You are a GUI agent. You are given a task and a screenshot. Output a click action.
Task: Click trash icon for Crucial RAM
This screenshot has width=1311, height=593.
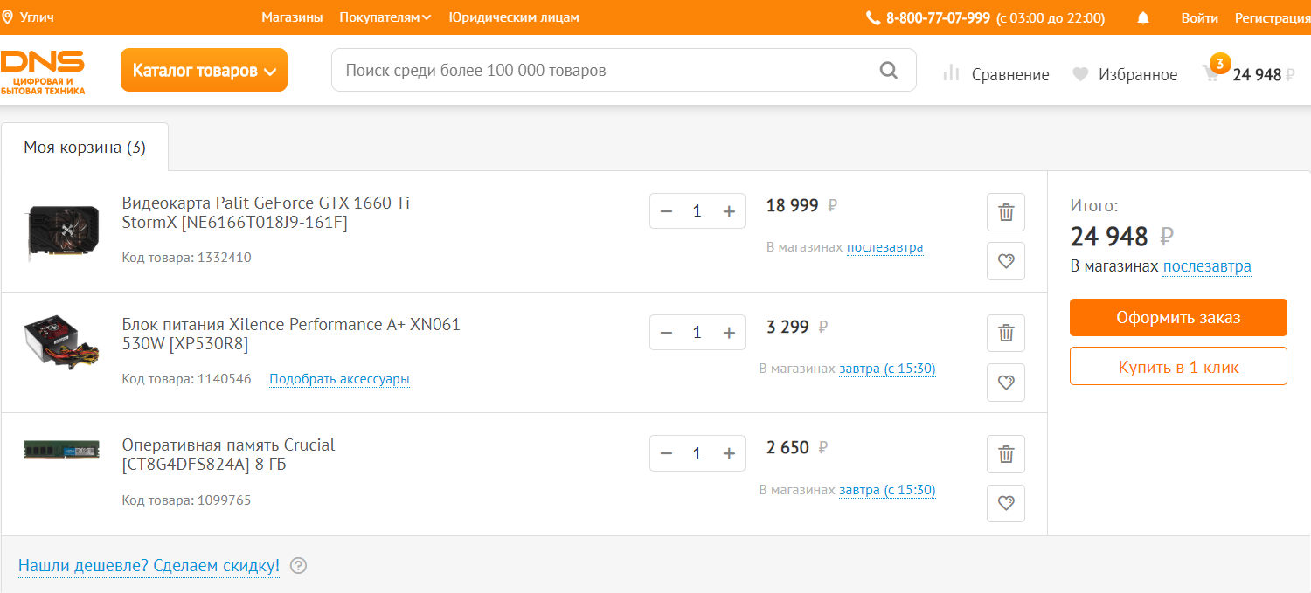tap(1006, 454)
